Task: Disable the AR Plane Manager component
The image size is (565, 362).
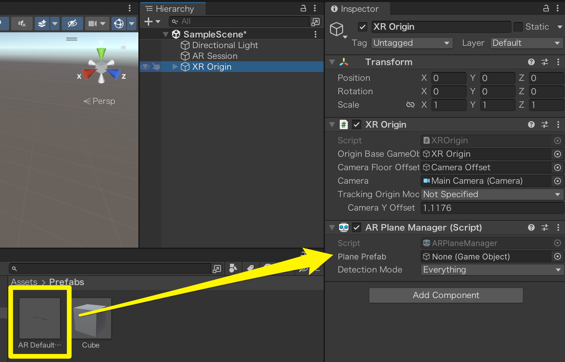Action: [357, 227]
